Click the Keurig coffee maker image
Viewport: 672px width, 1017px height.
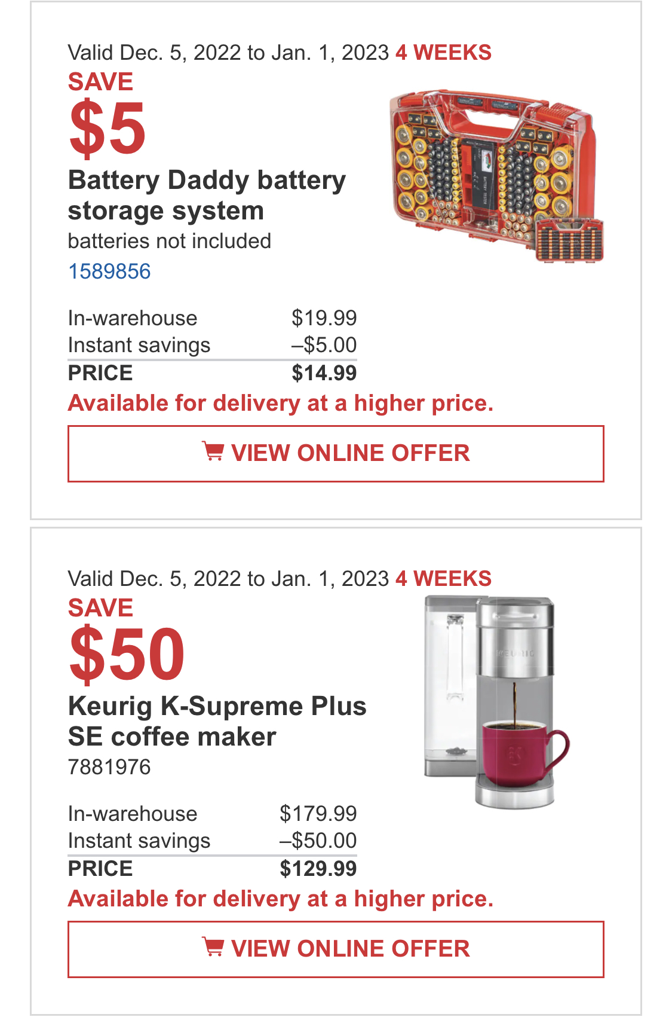coord(497,703)
